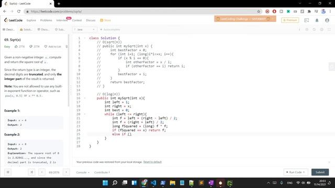Open Visual Studio Code from taskbar
Screen dimensions: 335x188
pos(153,183)
